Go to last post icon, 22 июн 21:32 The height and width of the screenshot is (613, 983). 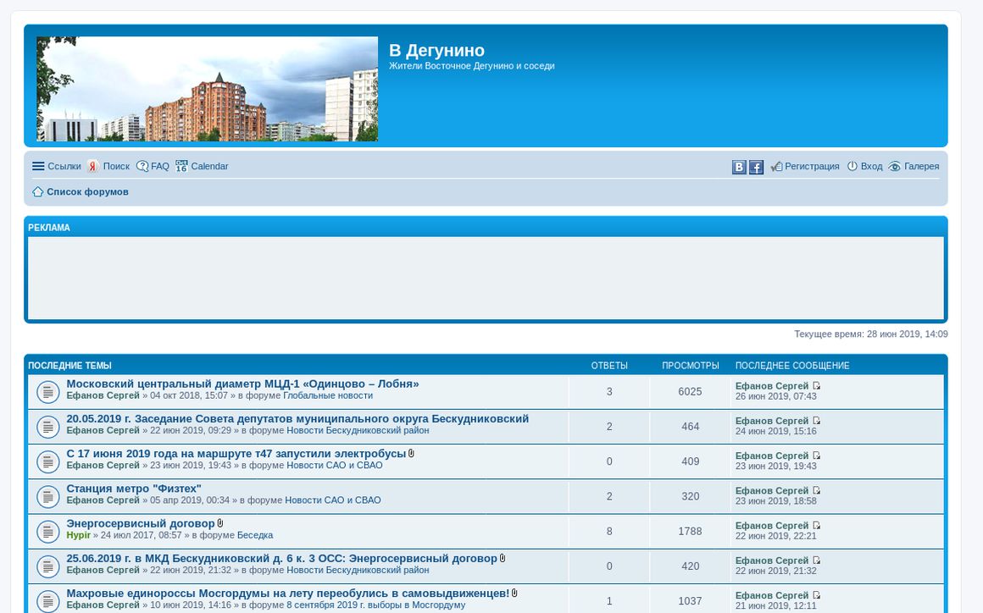click(x=816, y=561)
